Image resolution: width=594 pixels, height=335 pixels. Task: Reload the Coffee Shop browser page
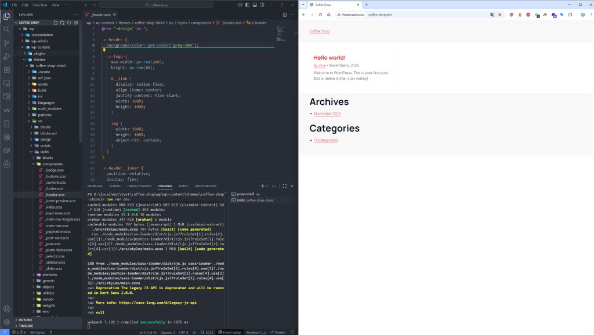coord(320,14)
